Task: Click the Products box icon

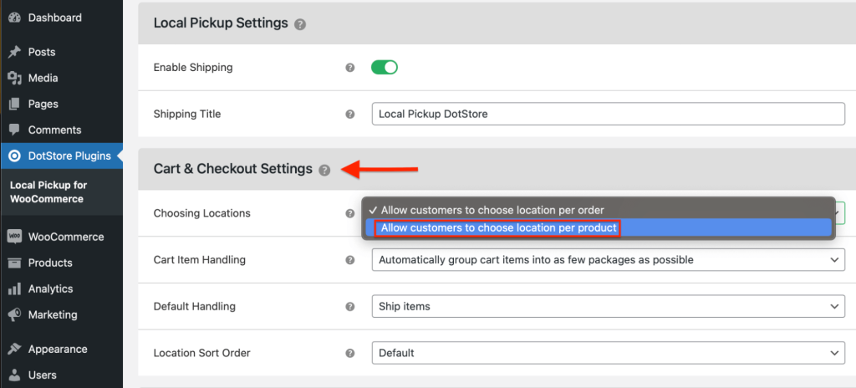Action: (x=15, y=263)
